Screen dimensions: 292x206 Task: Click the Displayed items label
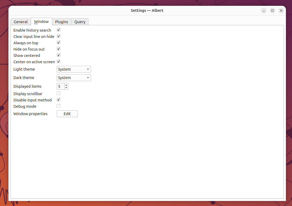coord(27,86)
